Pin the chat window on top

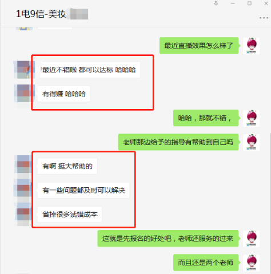216,3
